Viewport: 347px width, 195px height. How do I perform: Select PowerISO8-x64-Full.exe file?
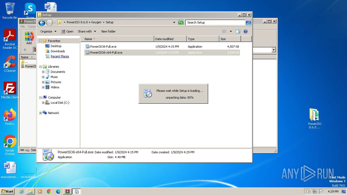pos(162,53)
